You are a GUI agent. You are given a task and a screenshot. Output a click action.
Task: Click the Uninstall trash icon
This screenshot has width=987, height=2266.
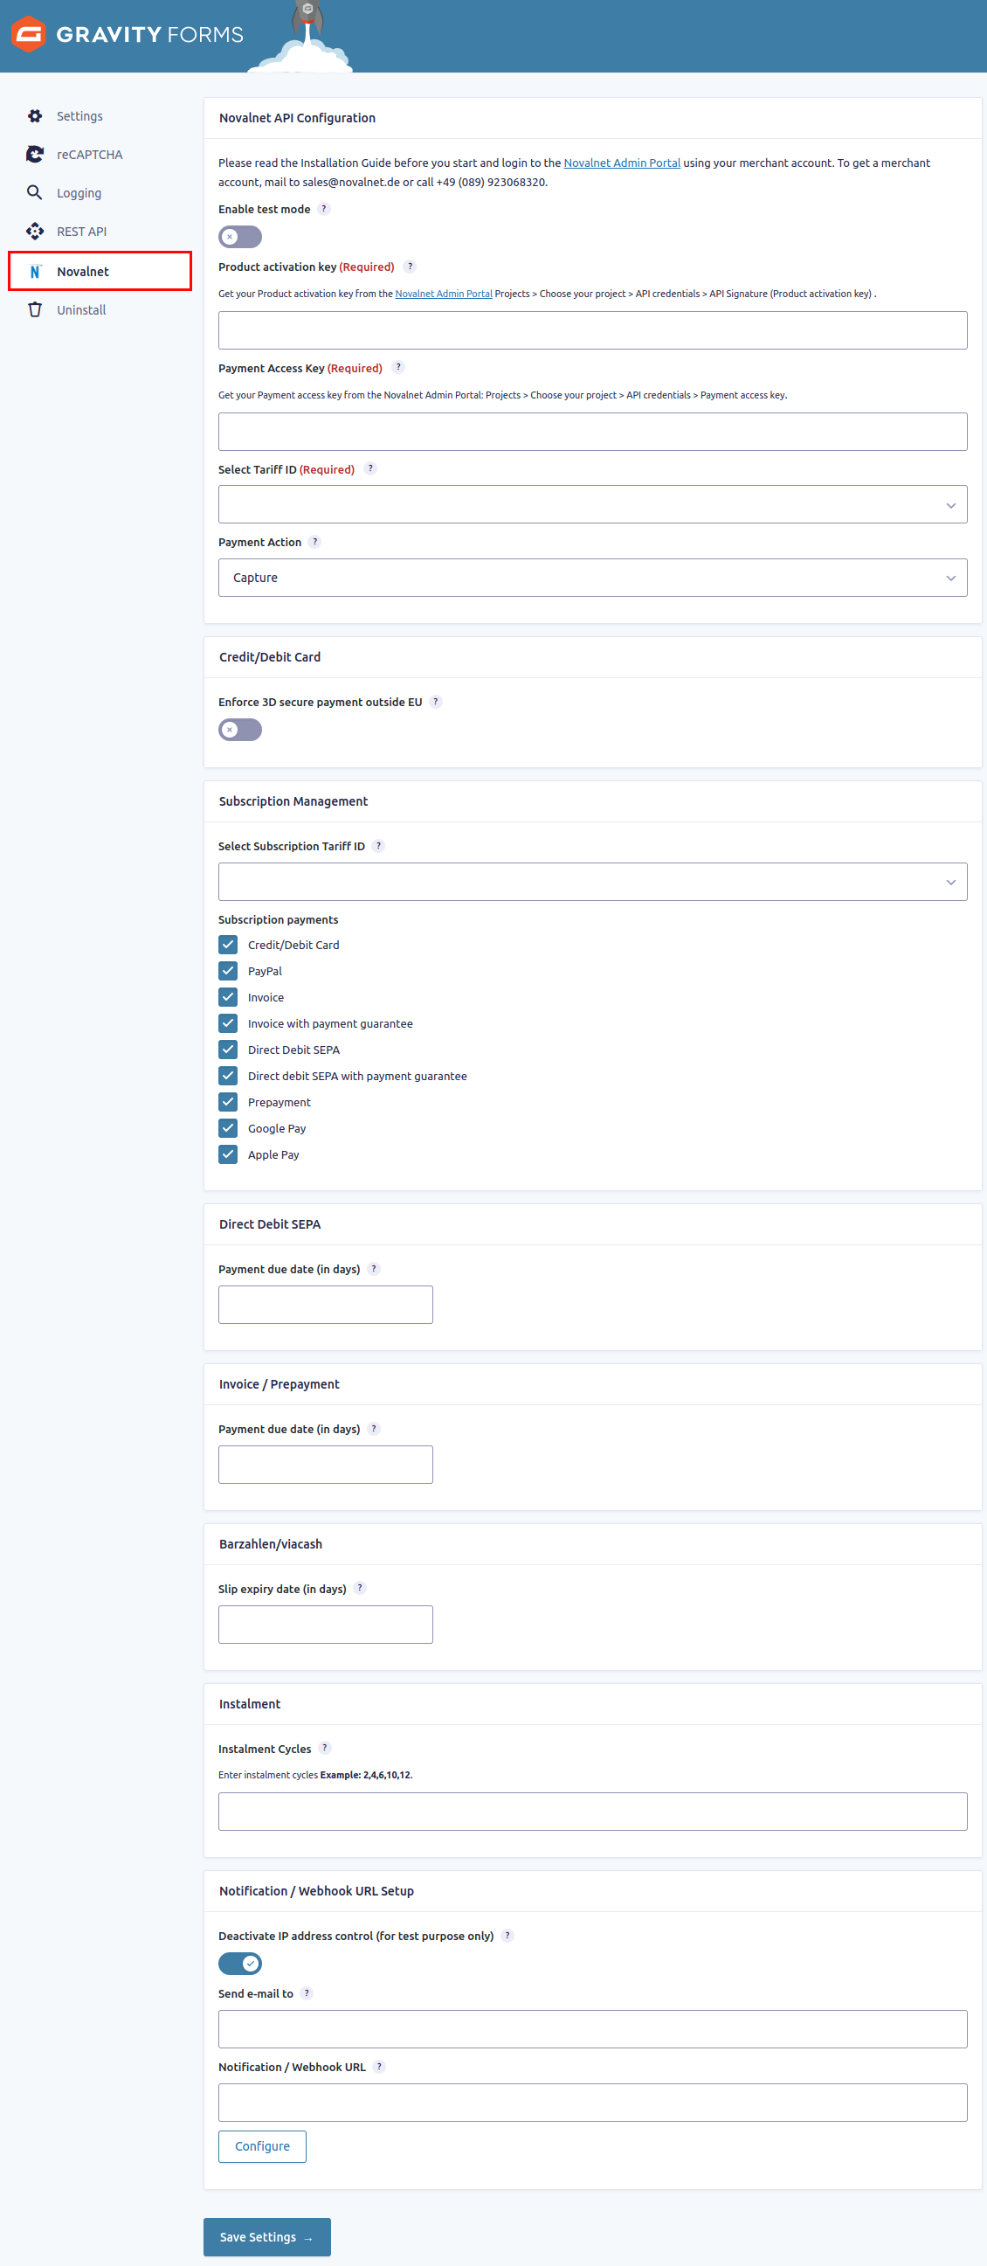click(x=35, y=309)
